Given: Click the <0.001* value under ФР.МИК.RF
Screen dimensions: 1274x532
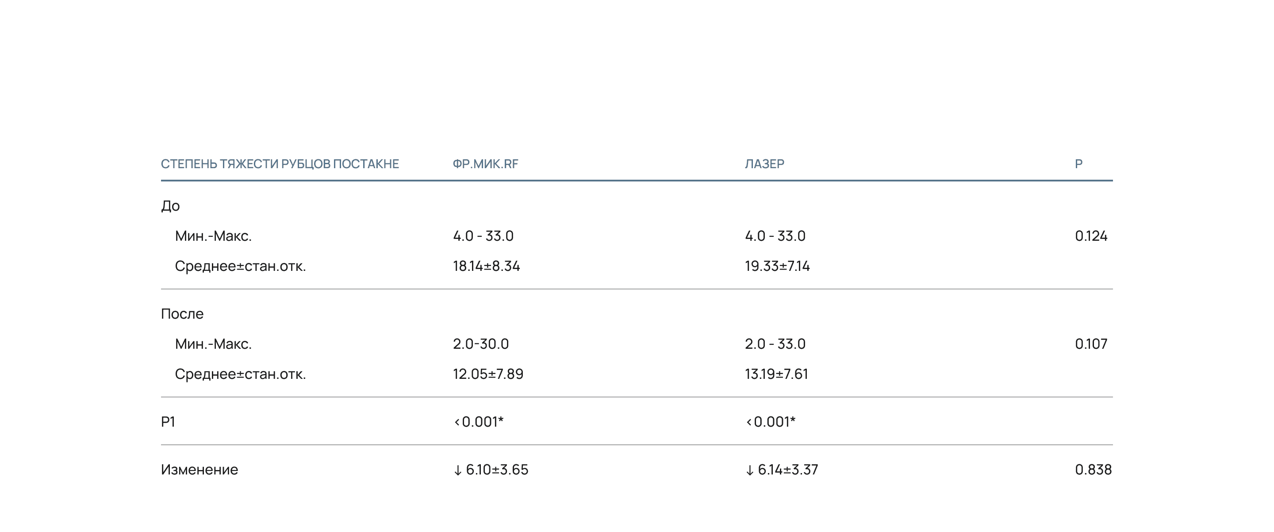Looking at the screenshot, I should tap(478, 422).
